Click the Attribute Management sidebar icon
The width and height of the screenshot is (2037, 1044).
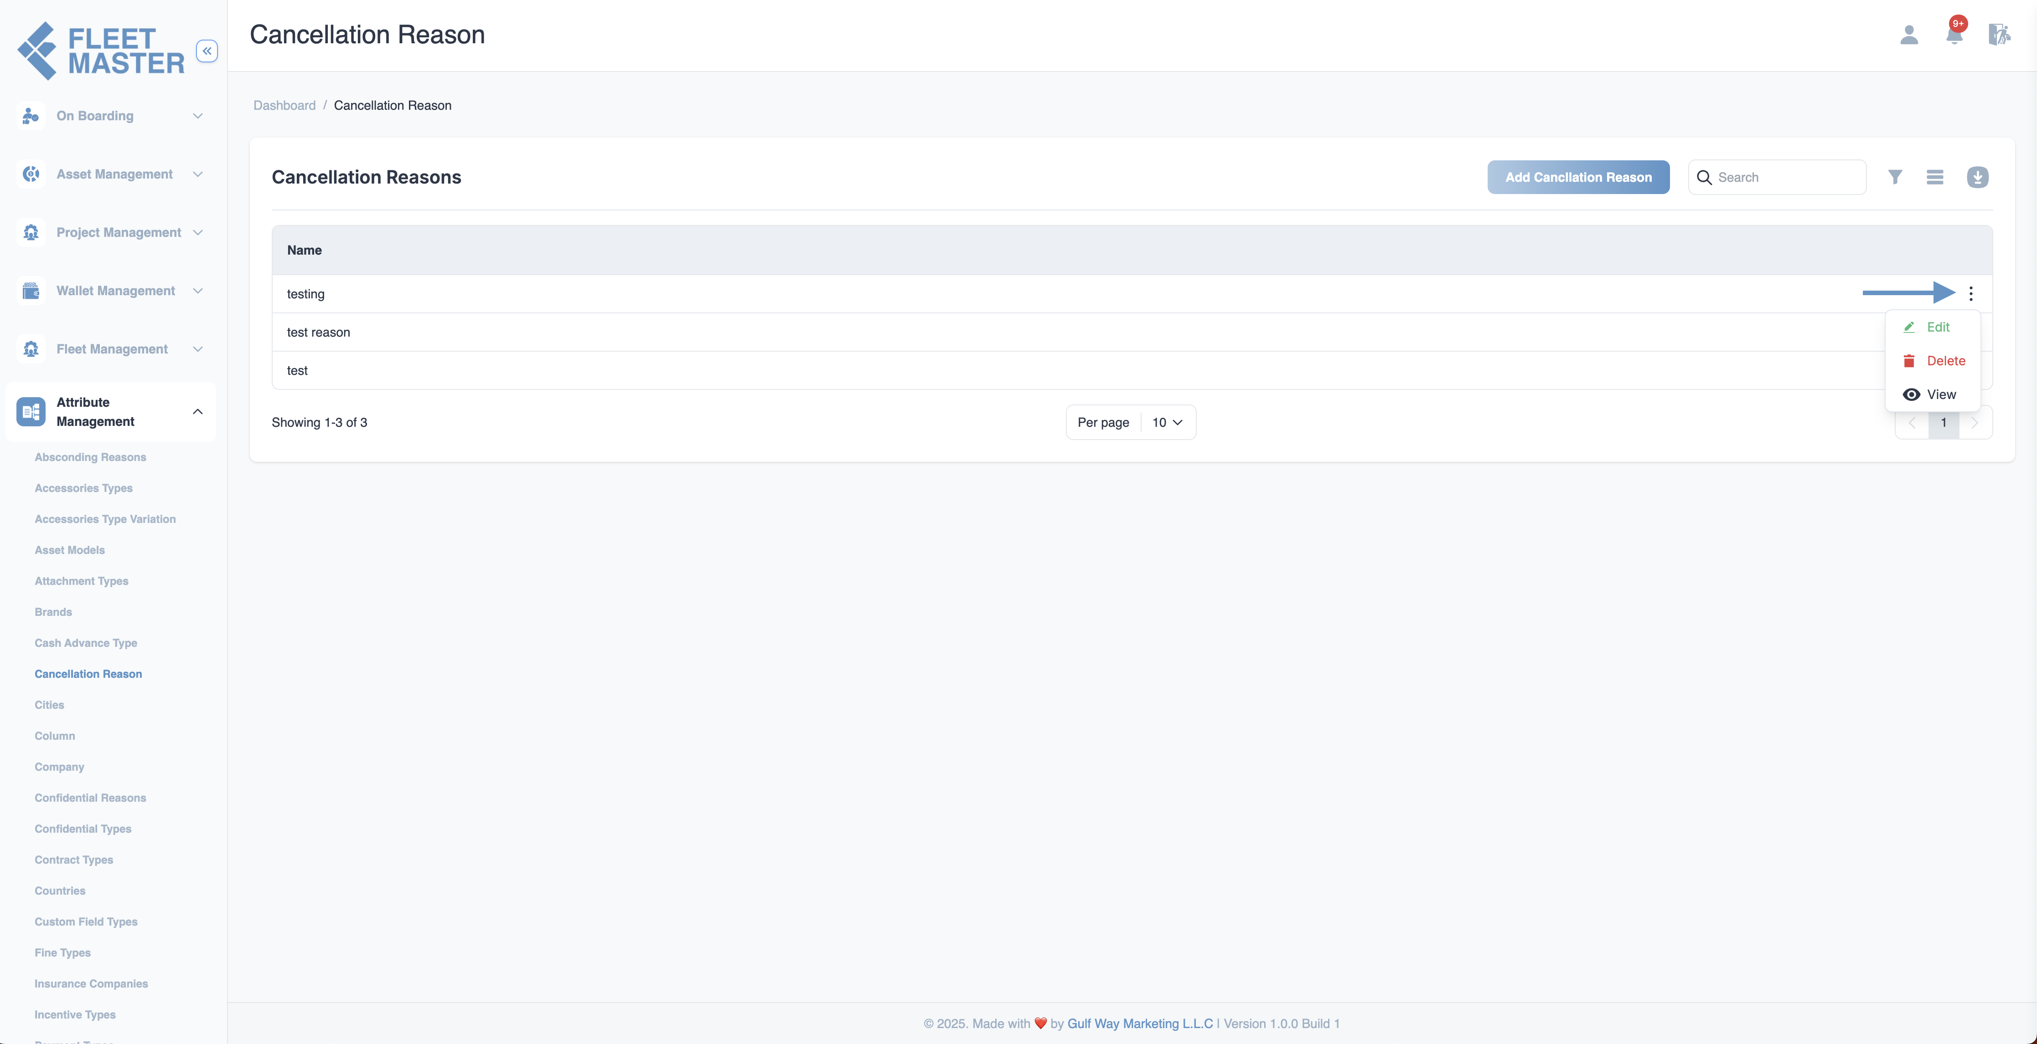pyautogui.click(x=31, y=412)
